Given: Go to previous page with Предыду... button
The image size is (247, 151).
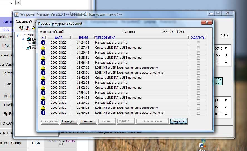Looking at the screenshot, I should (69, 121).
